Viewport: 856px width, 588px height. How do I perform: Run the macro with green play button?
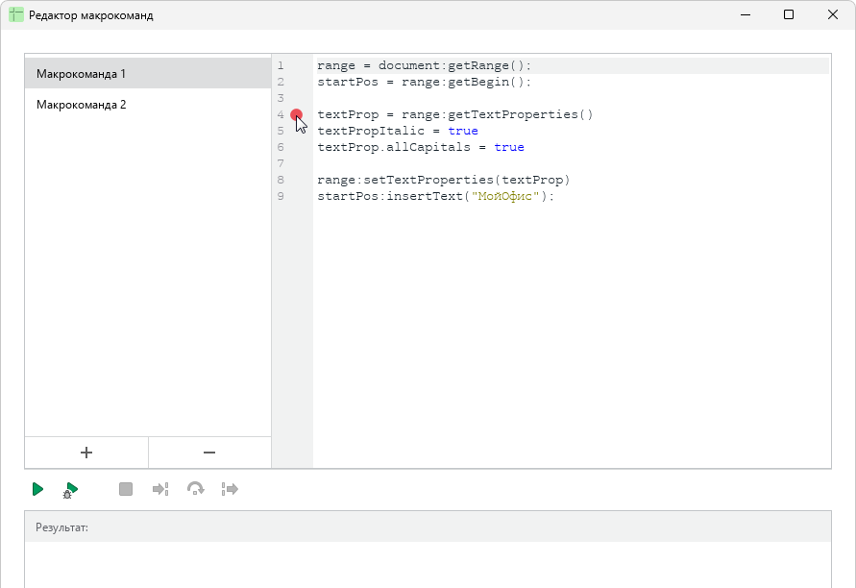(x=37, y=489)
